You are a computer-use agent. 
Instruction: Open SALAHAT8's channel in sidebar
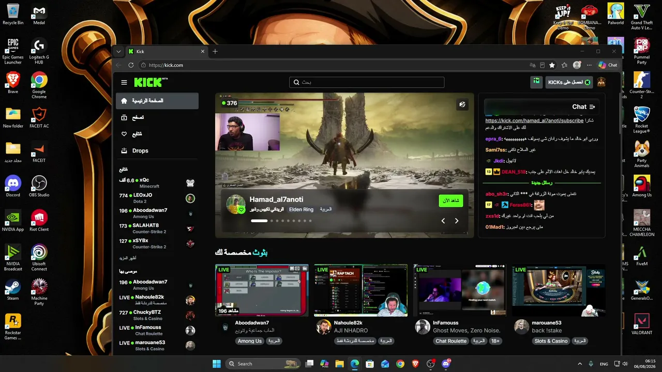click(157, 228)
